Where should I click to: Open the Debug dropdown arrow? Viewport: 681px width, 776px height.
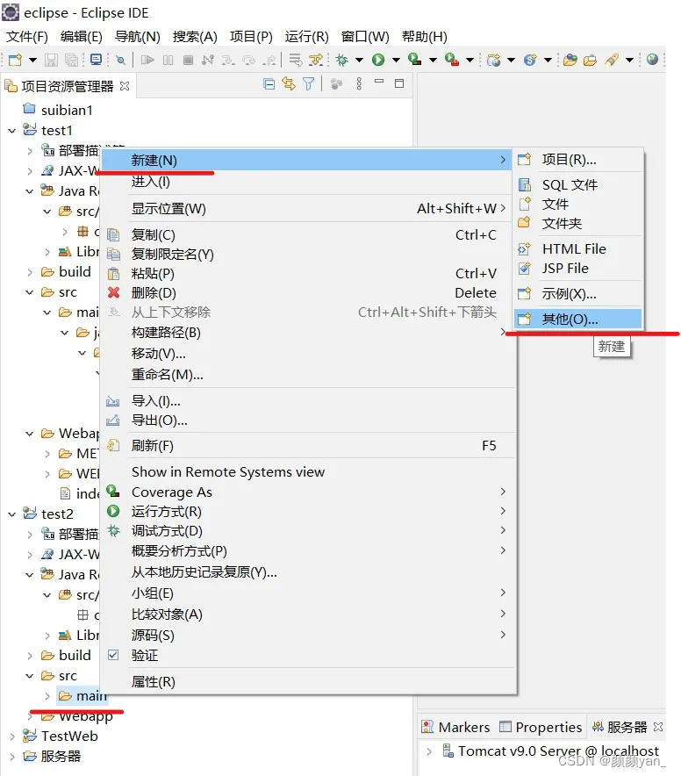(x=359, y=61)
